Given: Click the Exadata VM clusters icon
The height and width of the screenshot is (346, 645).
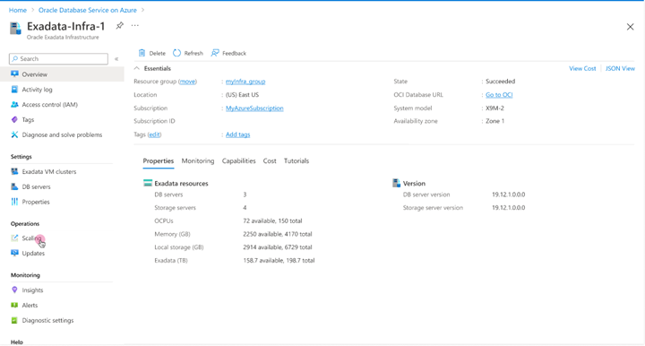Looking at the screenshot, I should (14, 171).
